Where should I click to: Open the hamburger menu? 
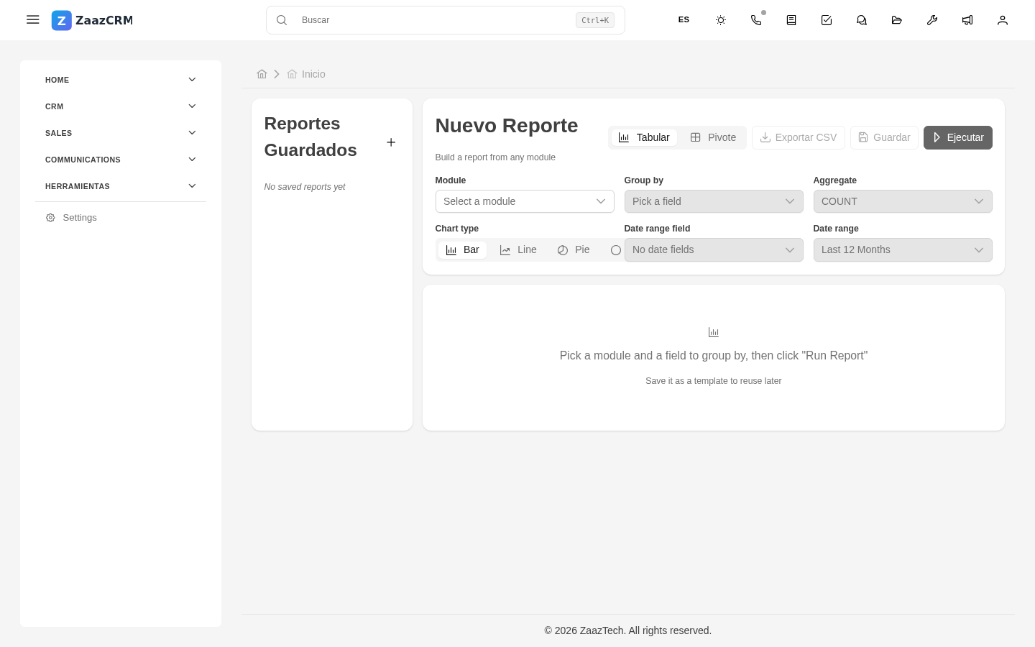coord(32,19)
